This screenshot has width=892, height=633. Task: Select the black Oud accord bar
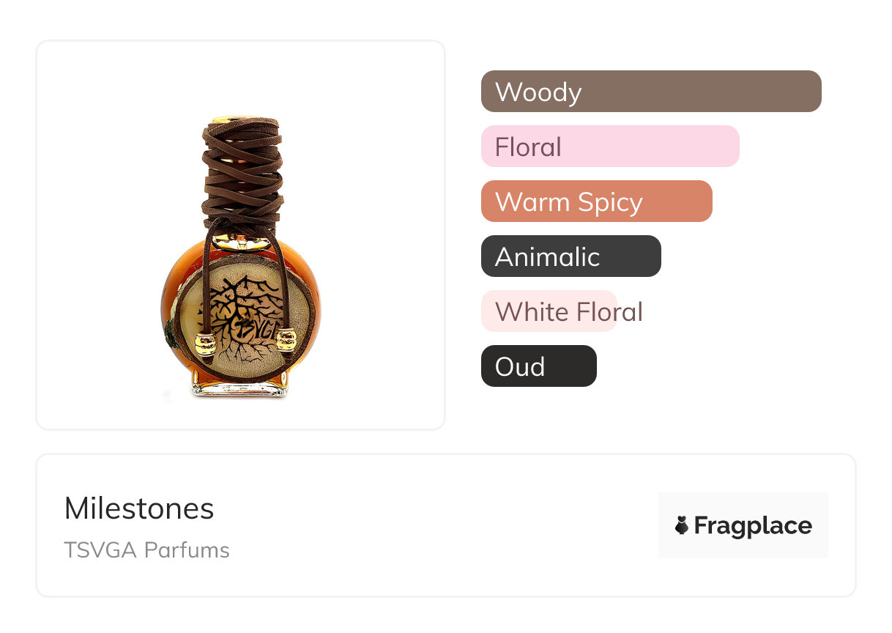(x=538, y=366)
